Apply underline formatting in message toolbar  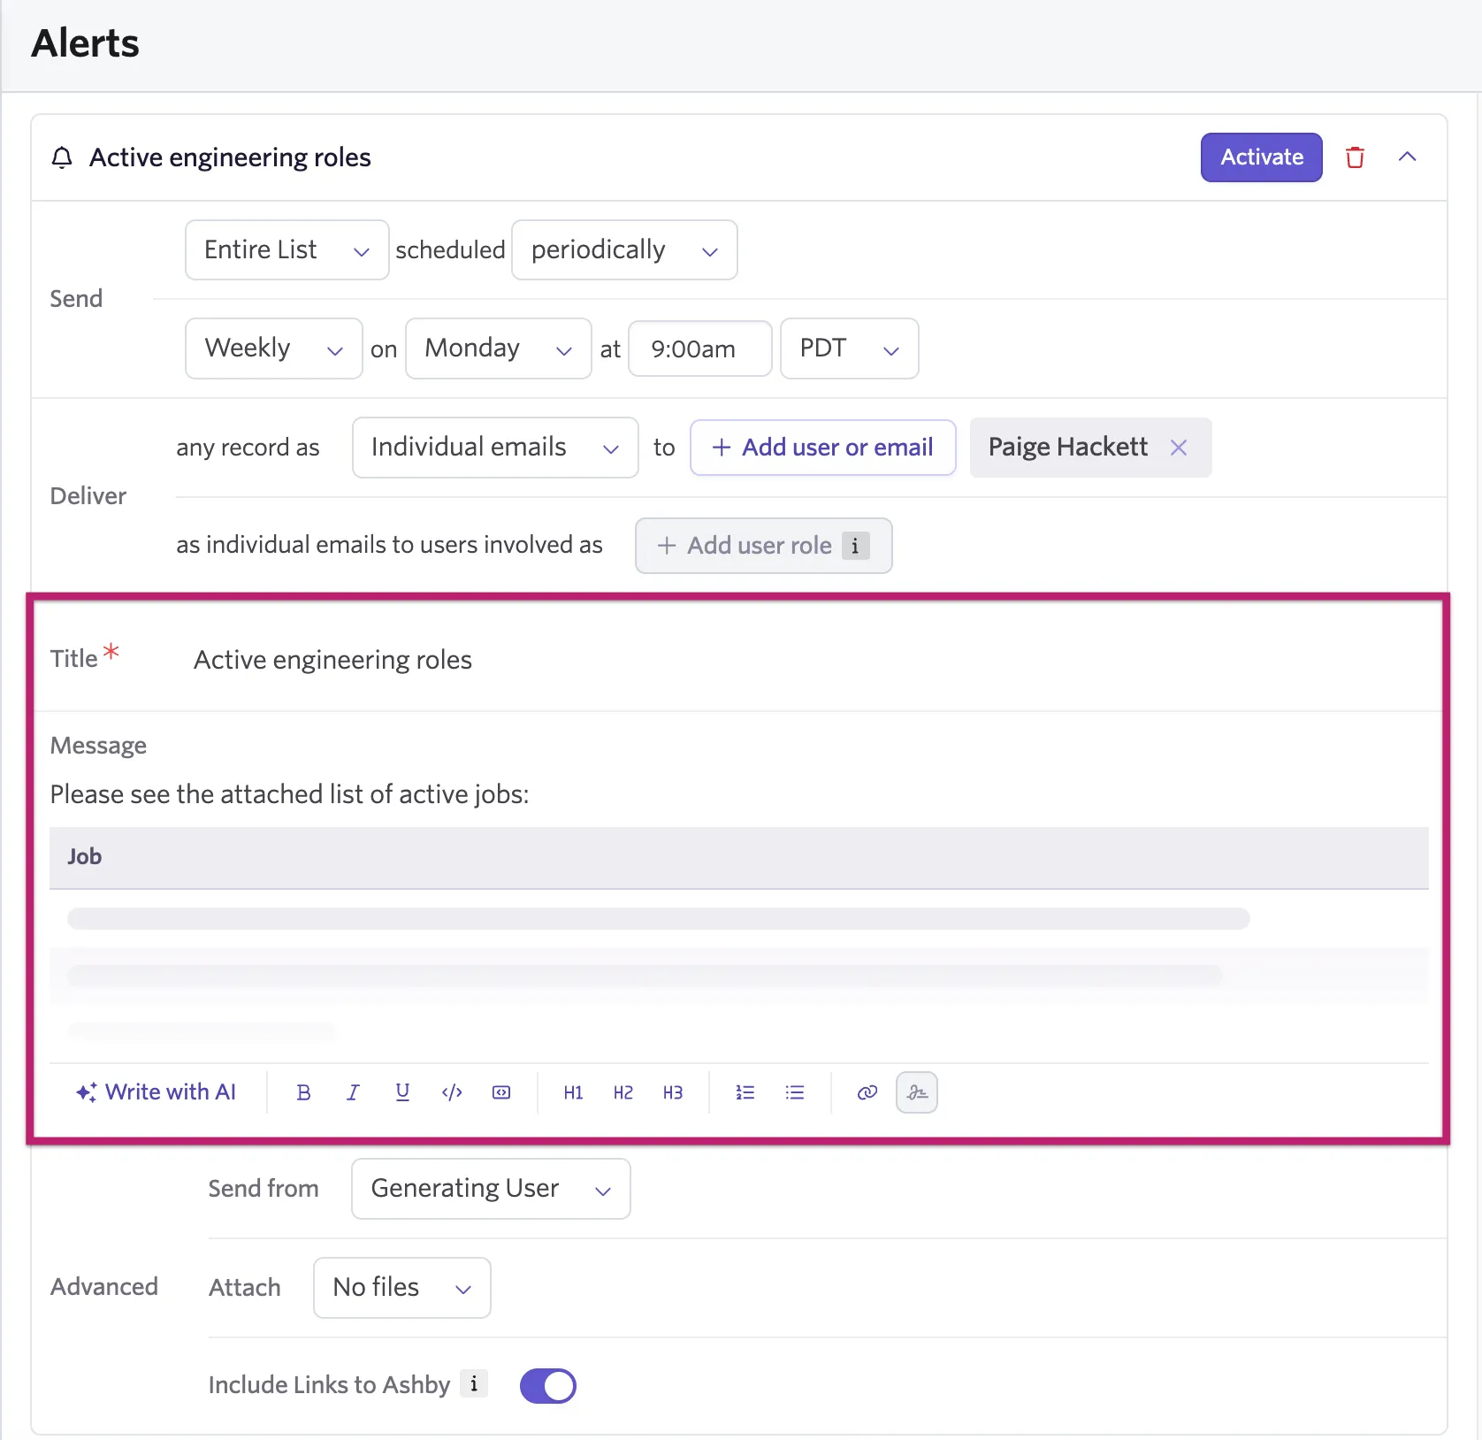click(x=402, y=1092)
